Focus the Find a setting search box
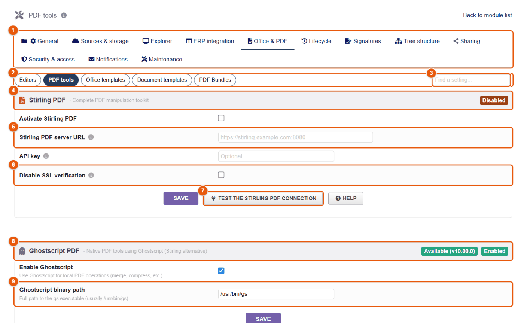This screenshot has height=323, width=524. tap(471, 80)
